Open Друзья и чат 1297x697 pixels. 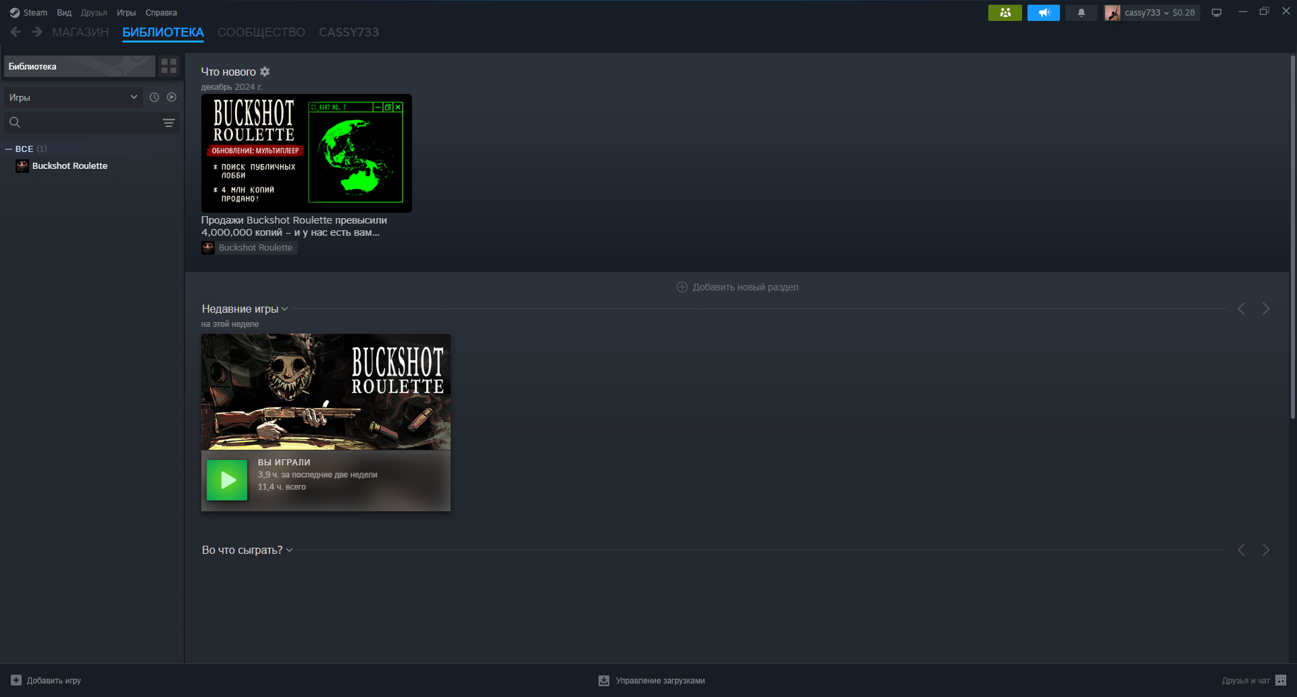point(1254,681)
